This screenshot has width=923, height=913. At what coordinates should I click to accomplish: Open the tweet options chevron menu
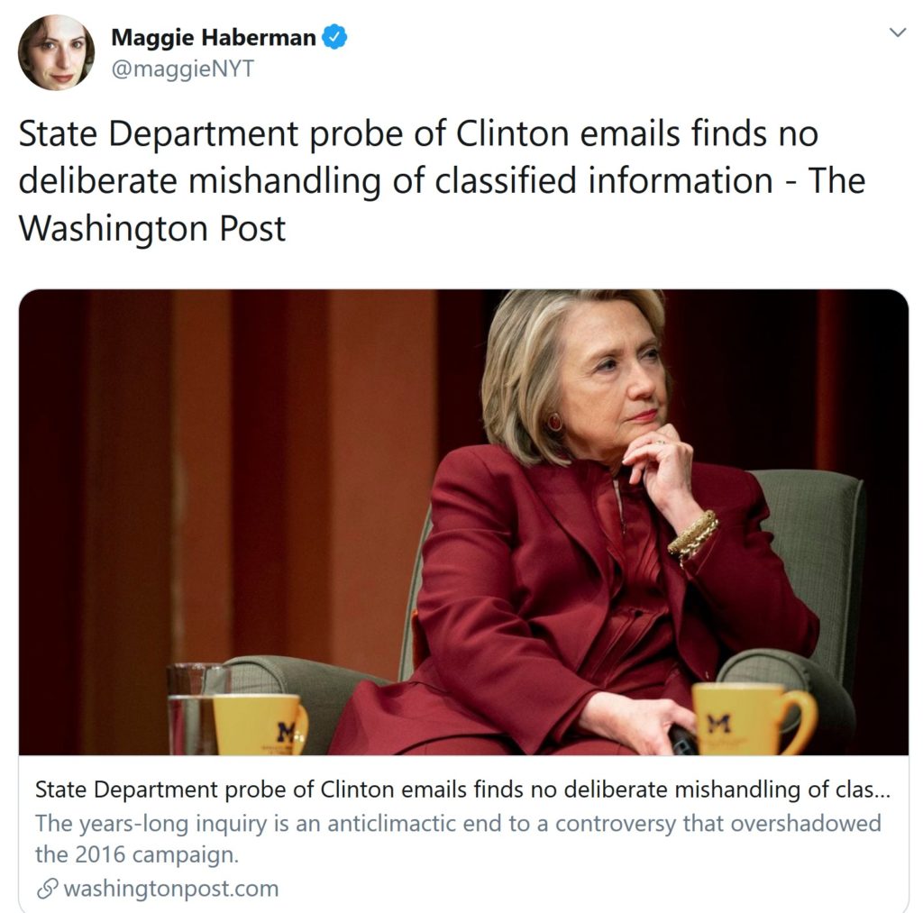click(x=897, y=32)
